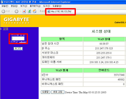Click the 로그인 button

18,48
